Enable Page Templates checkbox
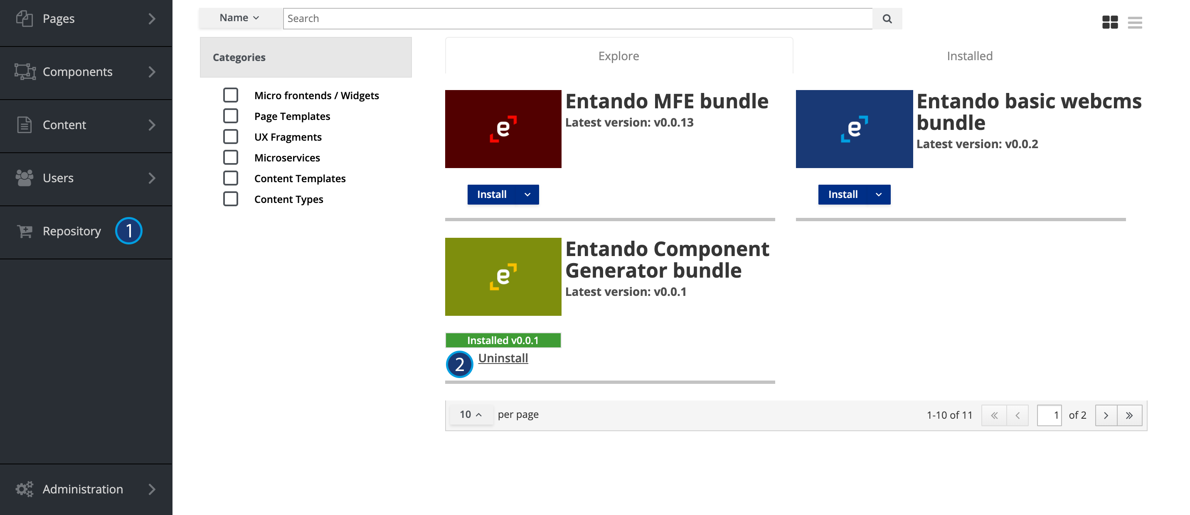Image resolution: width=1190 pixels, height=515 pixels. 231,116
